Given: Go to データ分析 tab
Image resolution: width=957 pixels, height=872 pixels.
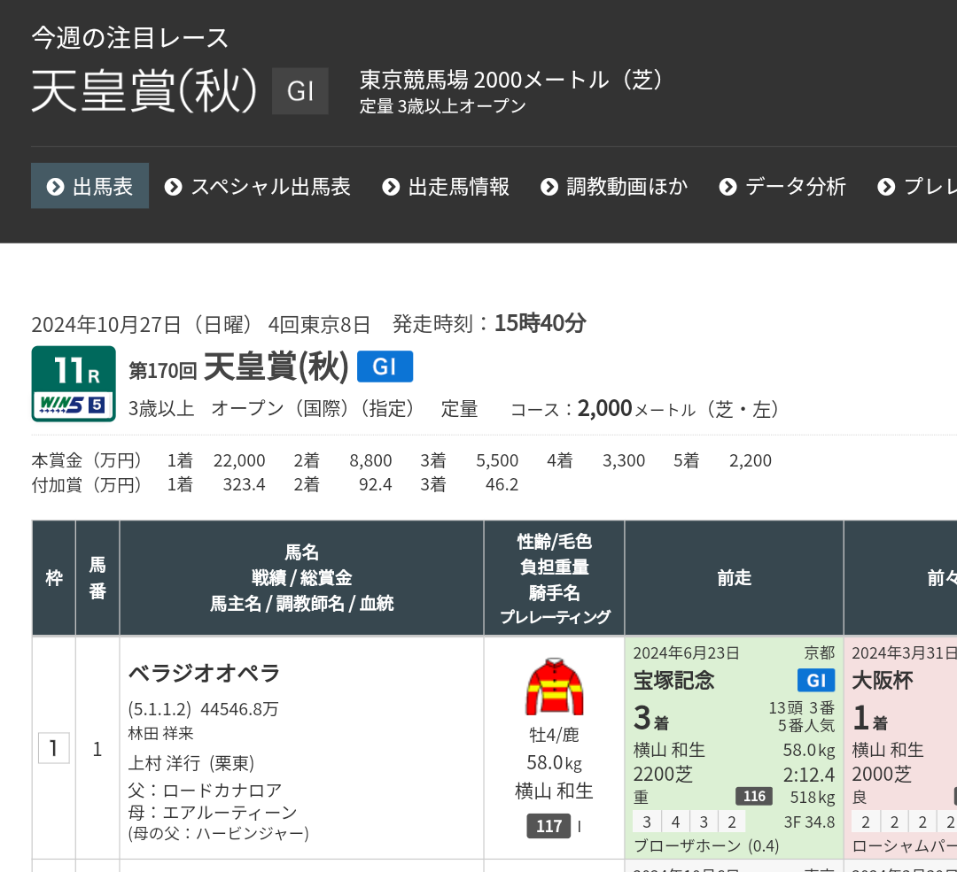Looking at the screenshot, I should [782, 187].
